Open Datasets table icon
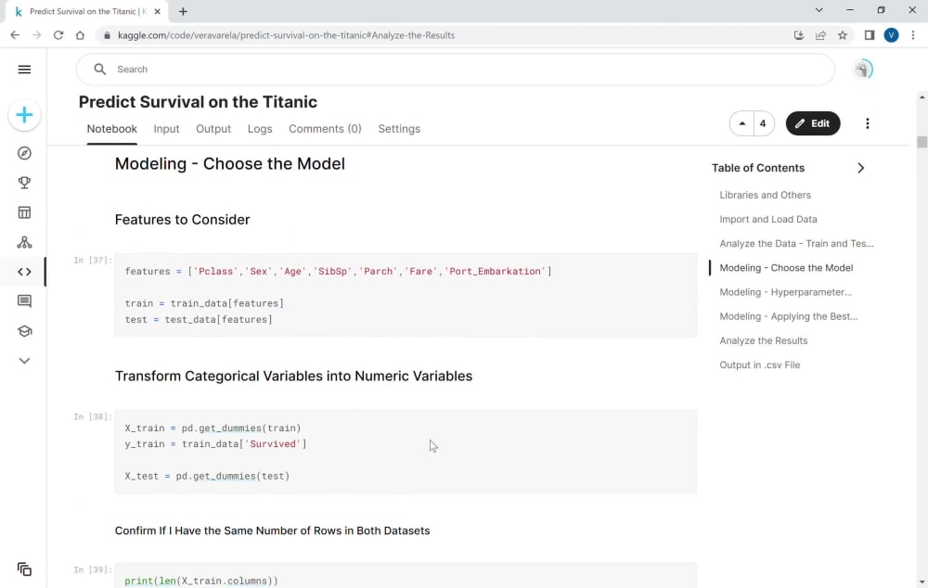The image size is (928, 588). click(24, 212)
